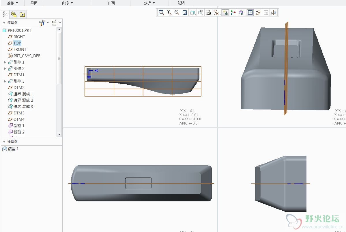The height and width of the screenshot is (232, 346).
Task: Click the Refit view icon
Action: pyautogui.click(x=161, y=13)
